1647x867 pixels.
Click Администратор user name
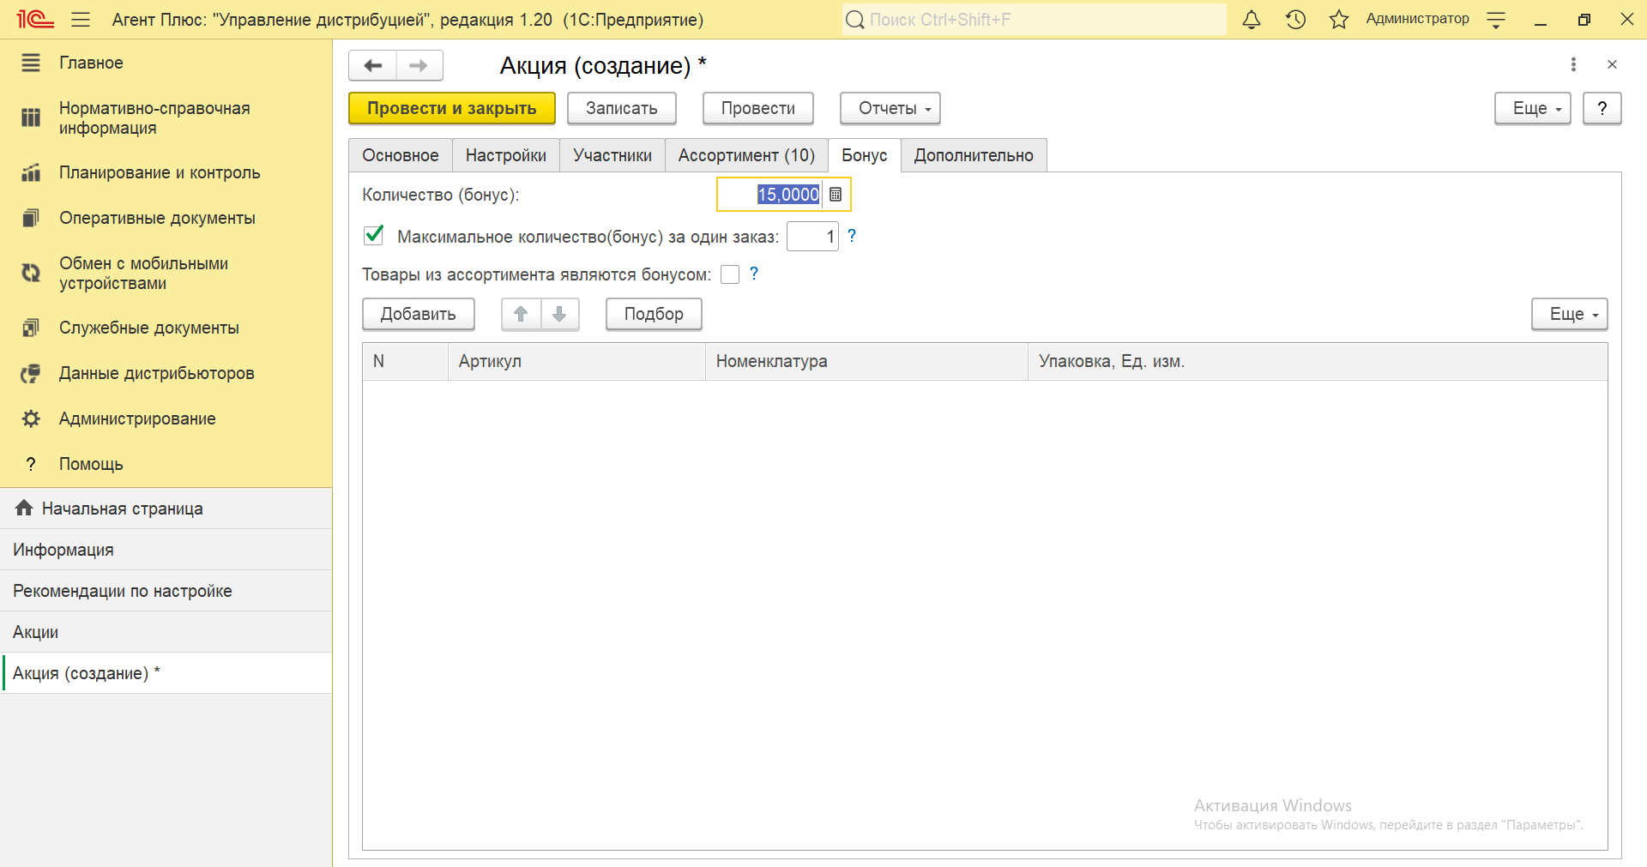[x=1417, y=19]
